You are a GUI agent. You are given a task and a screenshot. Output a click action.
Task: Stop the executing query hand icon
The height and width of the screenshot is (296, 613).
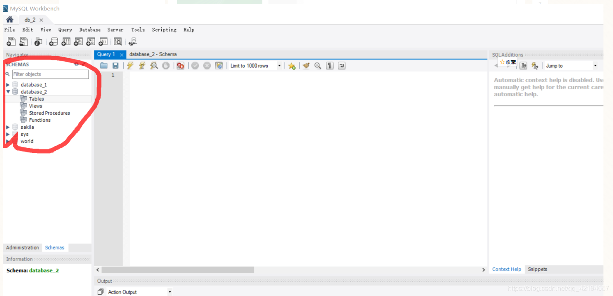tap(166, 66)
